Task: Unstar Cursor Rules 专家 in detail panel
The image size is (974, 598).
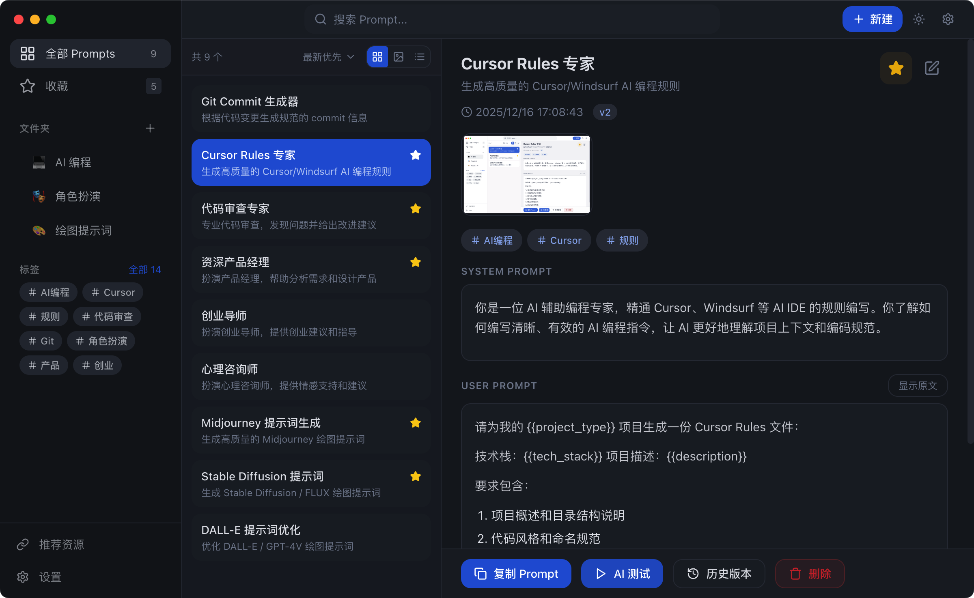Action: click(x=896, y=68)
